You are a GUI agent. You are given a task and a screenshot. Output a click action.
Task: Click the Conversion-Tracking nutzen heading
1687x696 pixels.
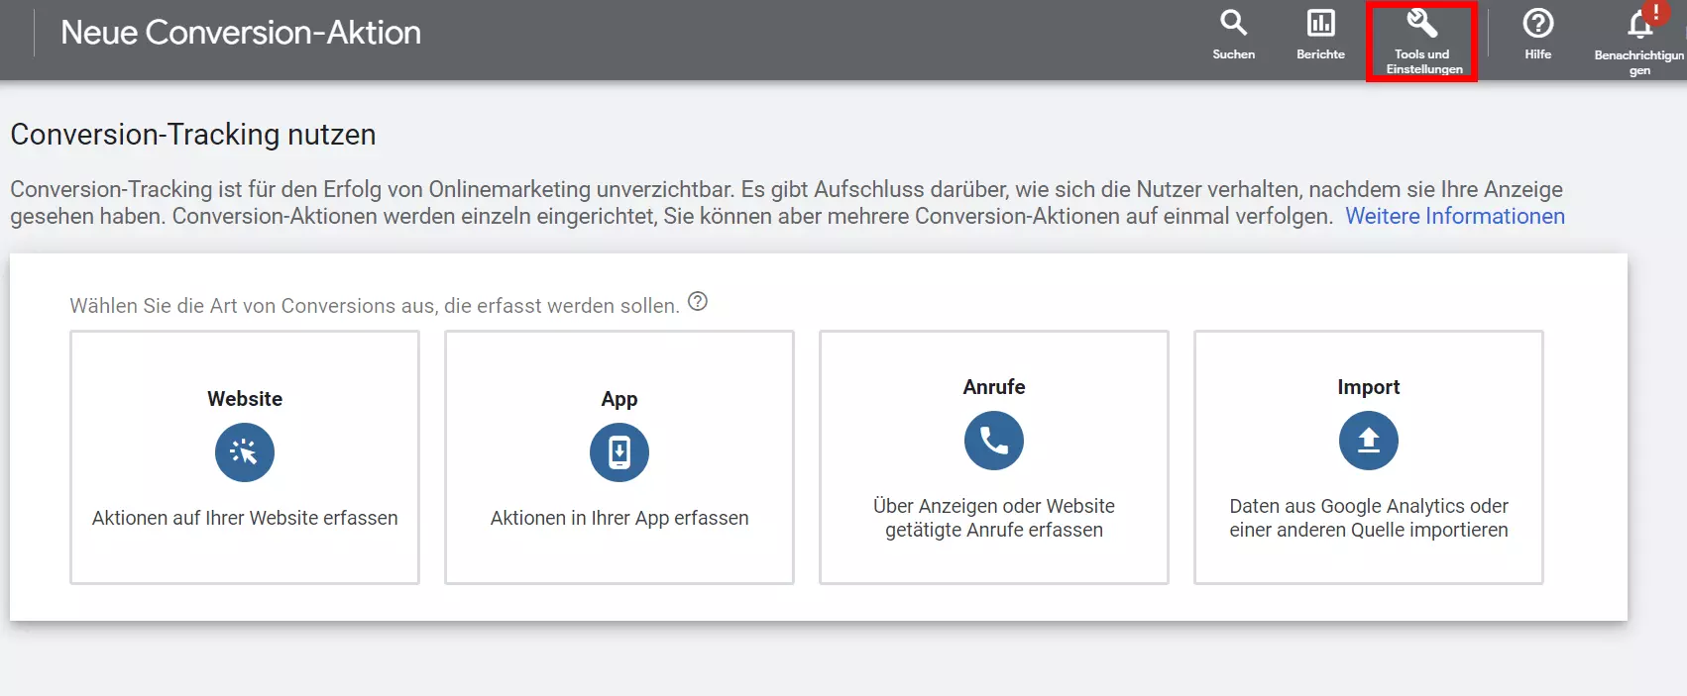pos(193,135)
